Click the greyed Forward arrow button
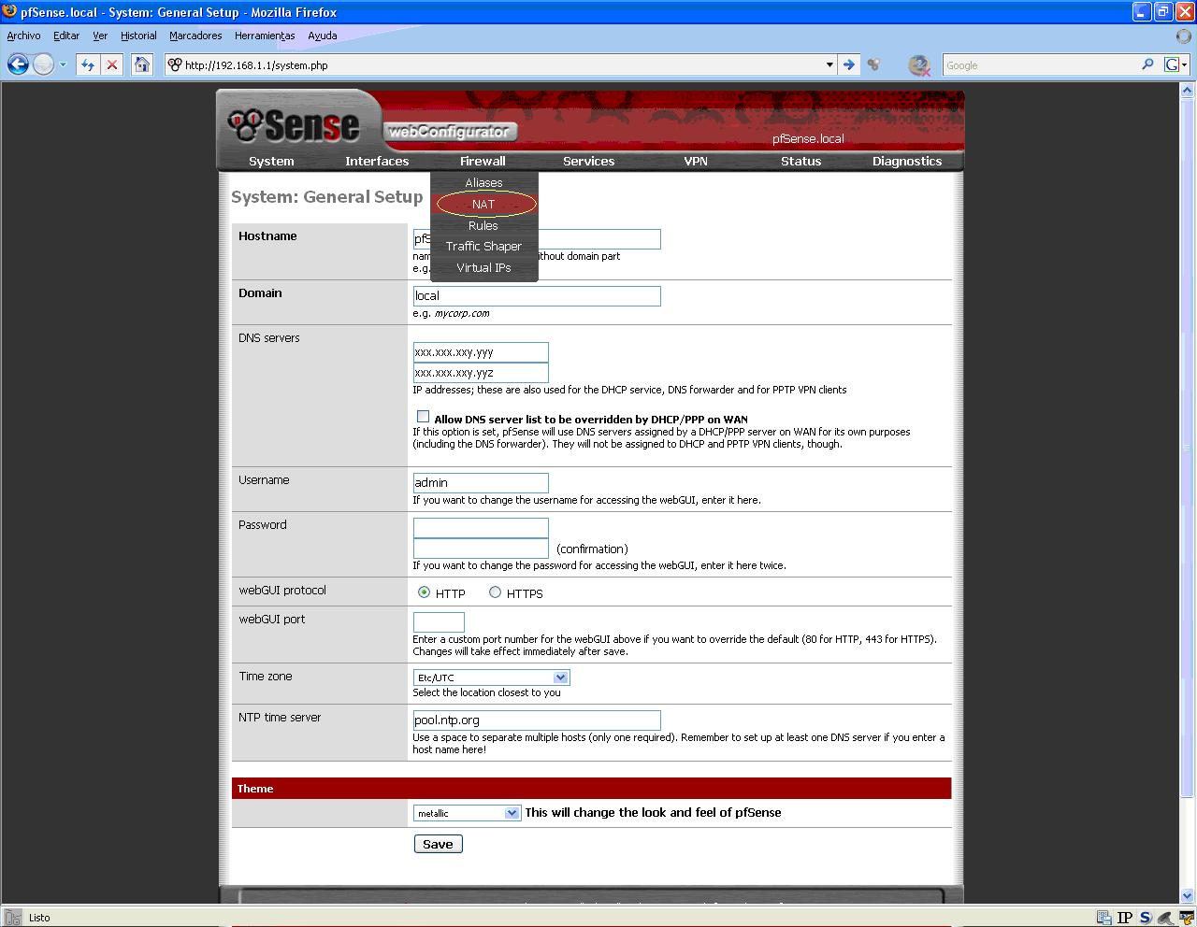 click(43, 64)
